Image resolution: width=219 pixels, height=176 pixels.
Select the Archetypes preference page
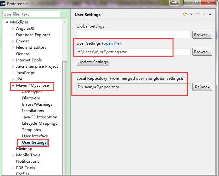32,92
